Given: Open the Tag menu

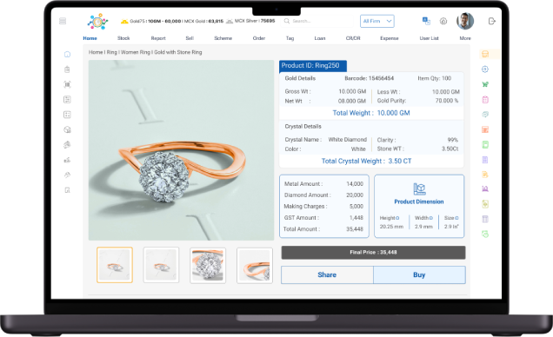Looking at the screenshot, I should [290, 38].
